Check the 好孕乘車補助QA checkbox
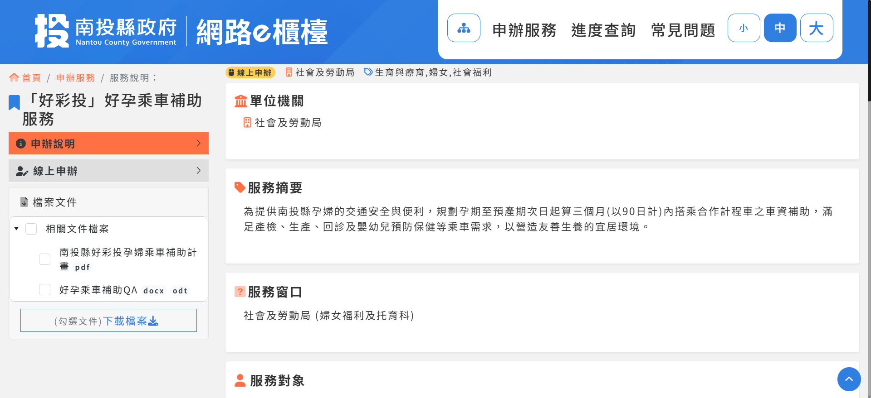 tap(45, 290)
